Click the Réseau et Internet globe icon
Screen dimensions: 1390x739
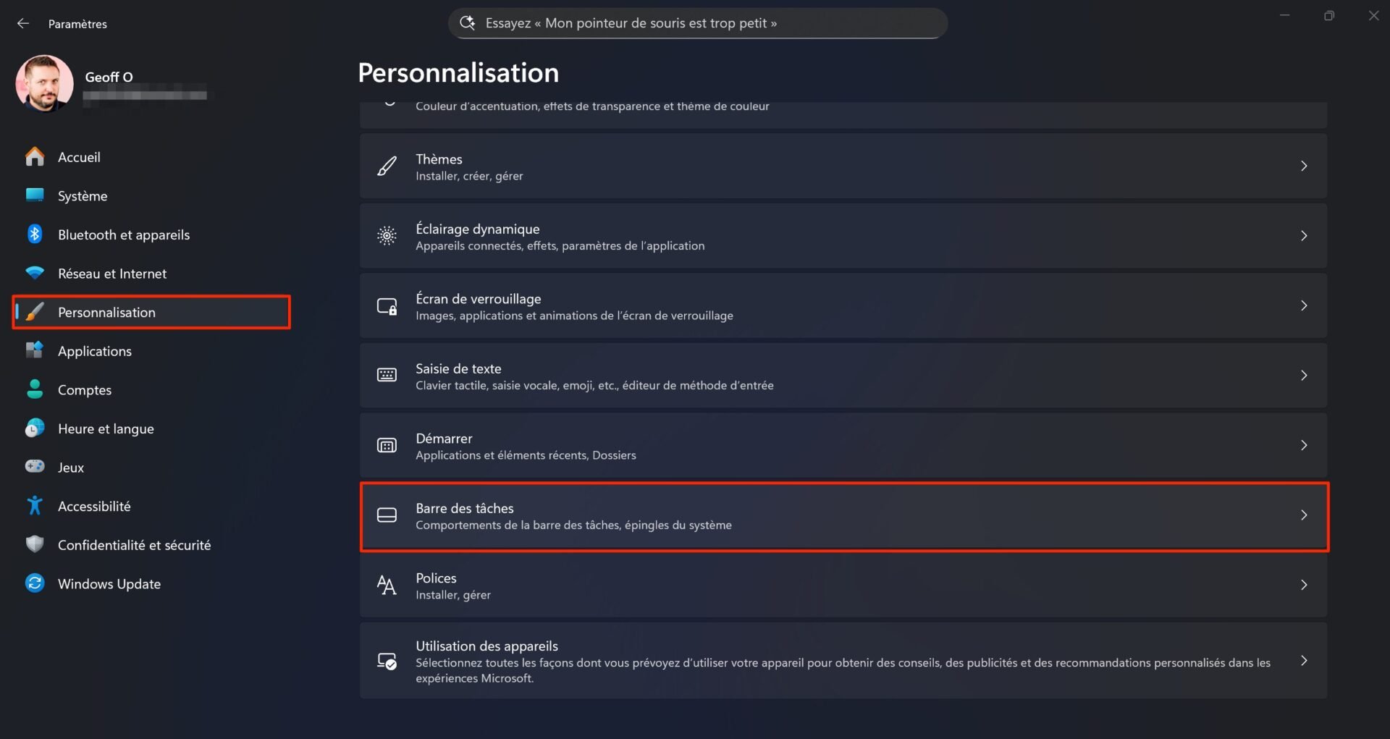35,273
